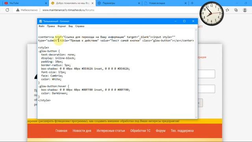Maximize the Notepad window
Screen dimensions: 252x142
pyautogui.click(x=184, y=21)
